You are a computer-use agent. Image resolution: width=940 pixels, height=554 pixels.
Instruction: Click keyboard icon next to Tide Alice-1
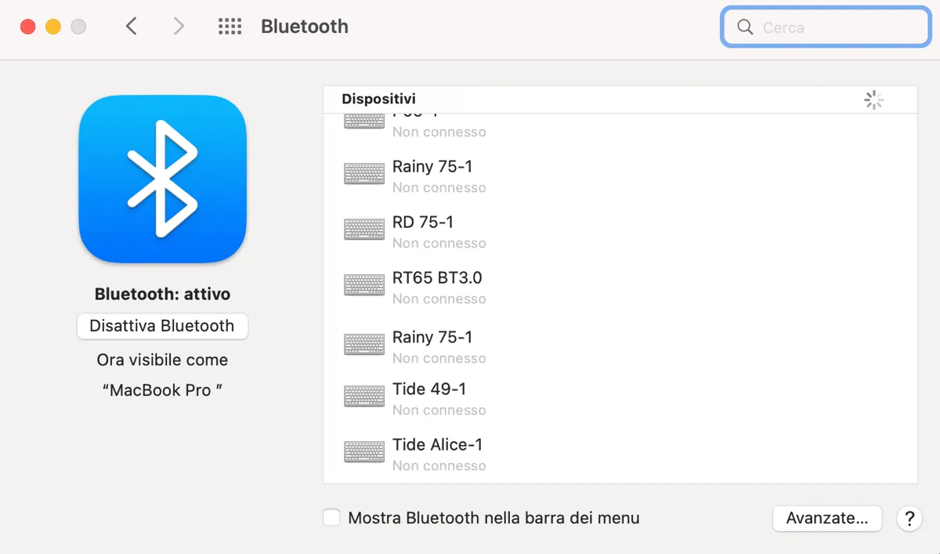pos(364,452)
